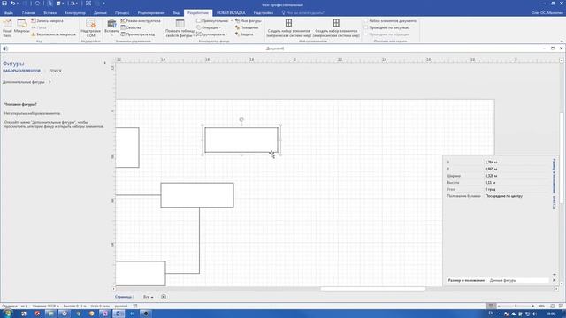Customize quick access toolbar dropdown
The width and height of the screenshot is (566, 318).
(x=103, y=4)
